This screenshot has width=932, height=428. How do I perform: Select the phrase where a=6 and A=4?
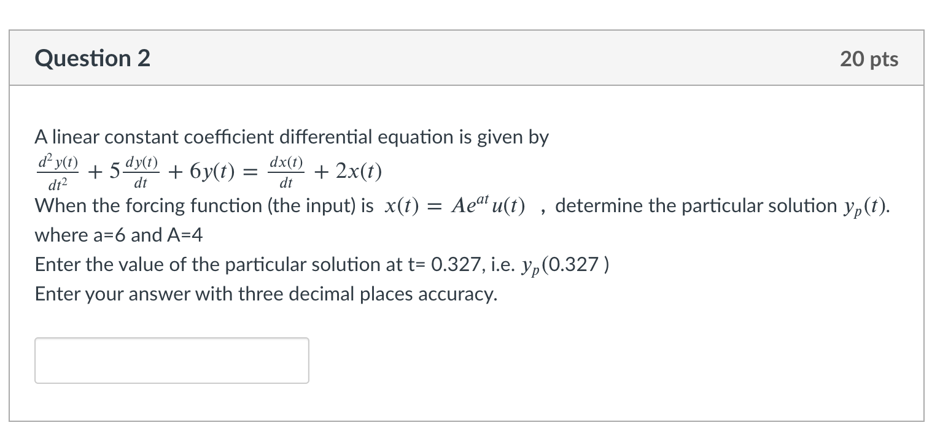pyautogui.click(x=118, y=235)
